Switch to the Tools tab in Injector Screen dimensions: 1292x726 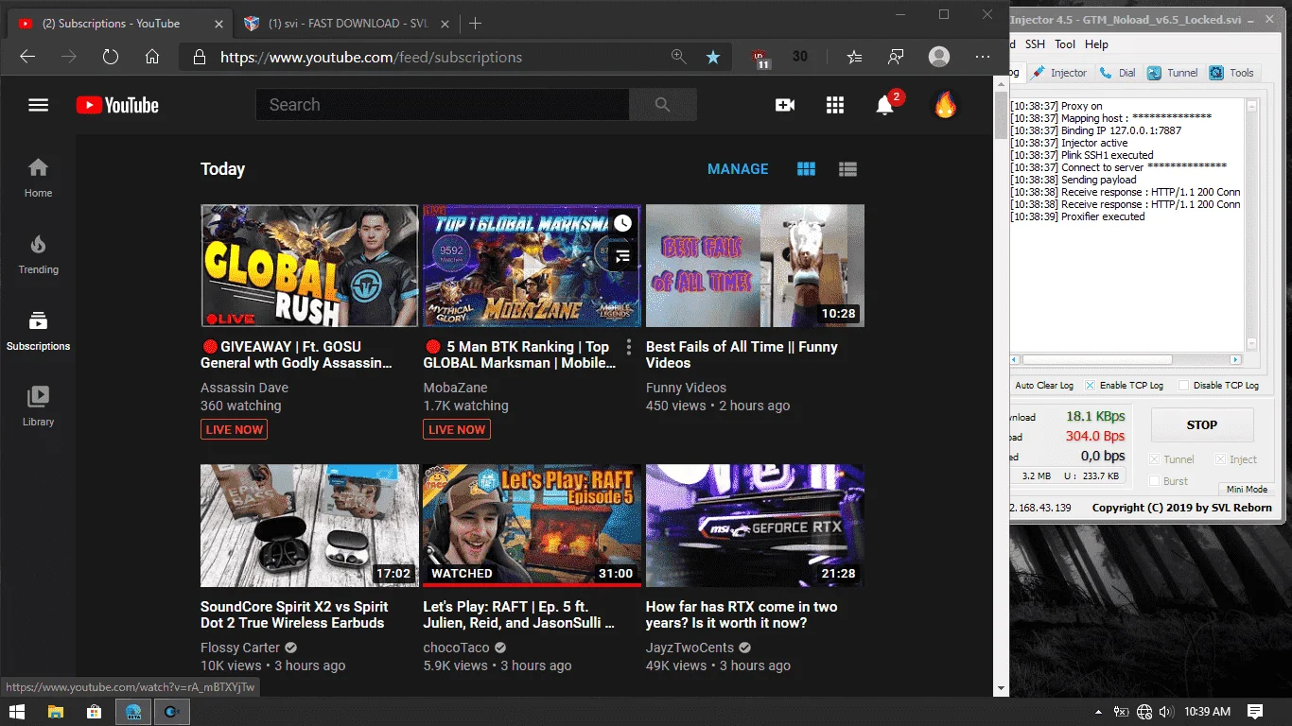[x=1232, y=73]
